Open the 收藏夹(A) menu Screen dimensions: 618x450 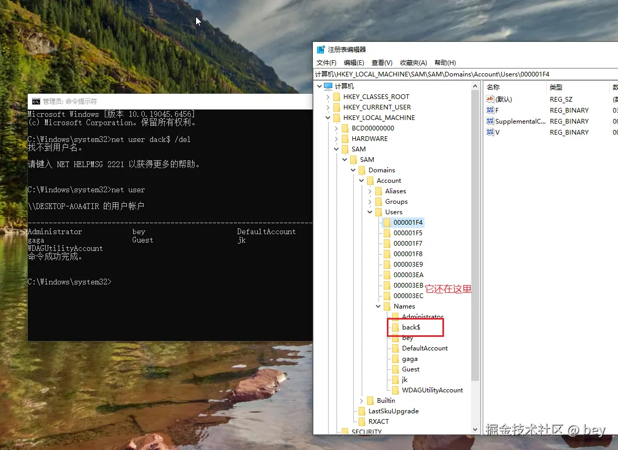(x=413, y=62)
